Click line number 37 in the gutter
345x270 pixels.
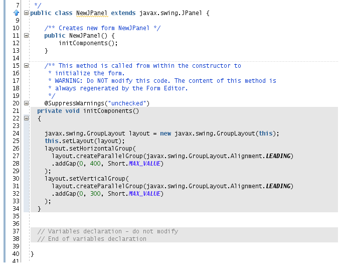point(16,231)
